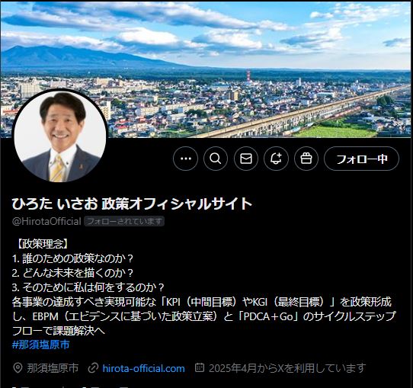Click the bio line starting with 各事業の達成
This screenshot has height=388, width=413.
point(202,302)
